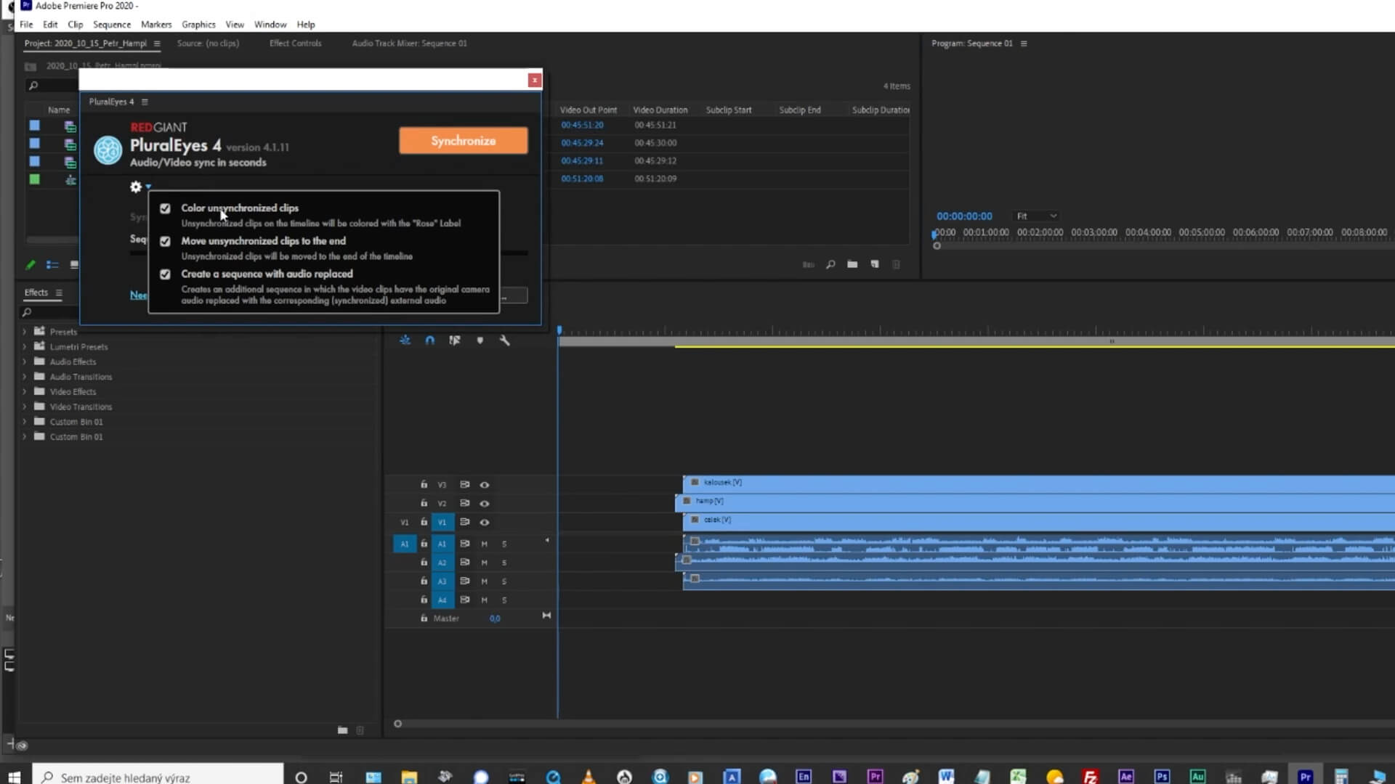Image resolution: width=1395 pixels, height=784 pixels.
Task: Click the Windows Start button
Action: pyautogui.click(x=14, y=777)
